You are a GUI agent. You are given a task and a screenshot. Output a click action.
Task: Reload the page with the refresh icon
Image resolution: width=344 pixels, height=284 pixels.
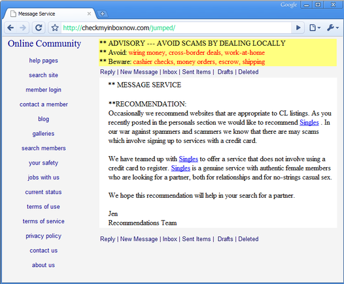[39, 28]
